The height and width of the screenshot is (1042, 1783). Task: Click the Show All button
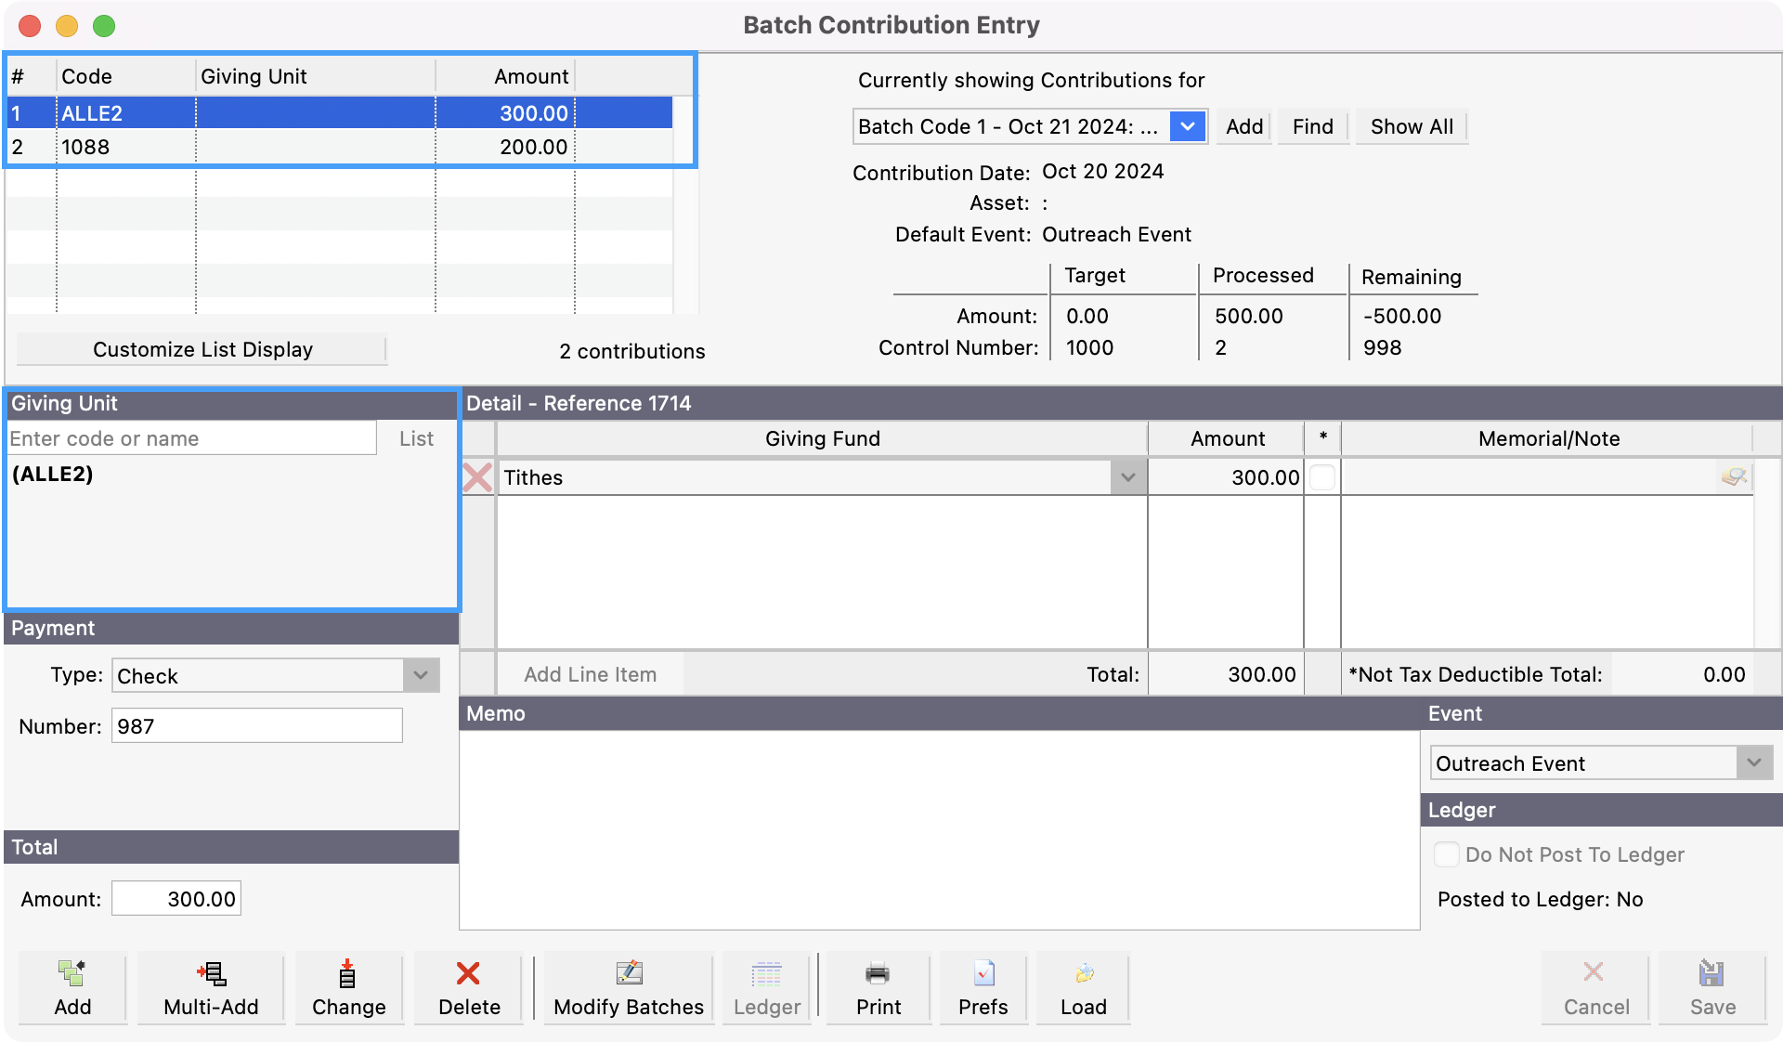(1412, 126)
